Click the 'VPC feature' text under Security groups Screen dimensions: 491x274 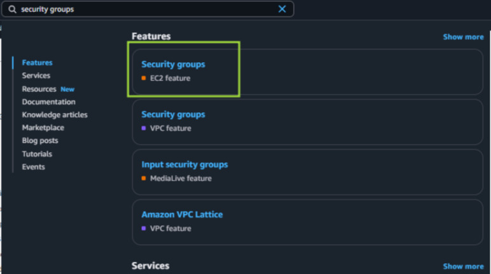pos(170,128)
